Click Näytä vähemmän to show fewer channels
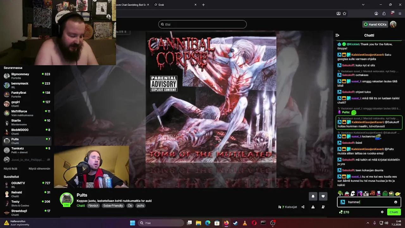Screen dimensions: 405x228 click(39, 169)
